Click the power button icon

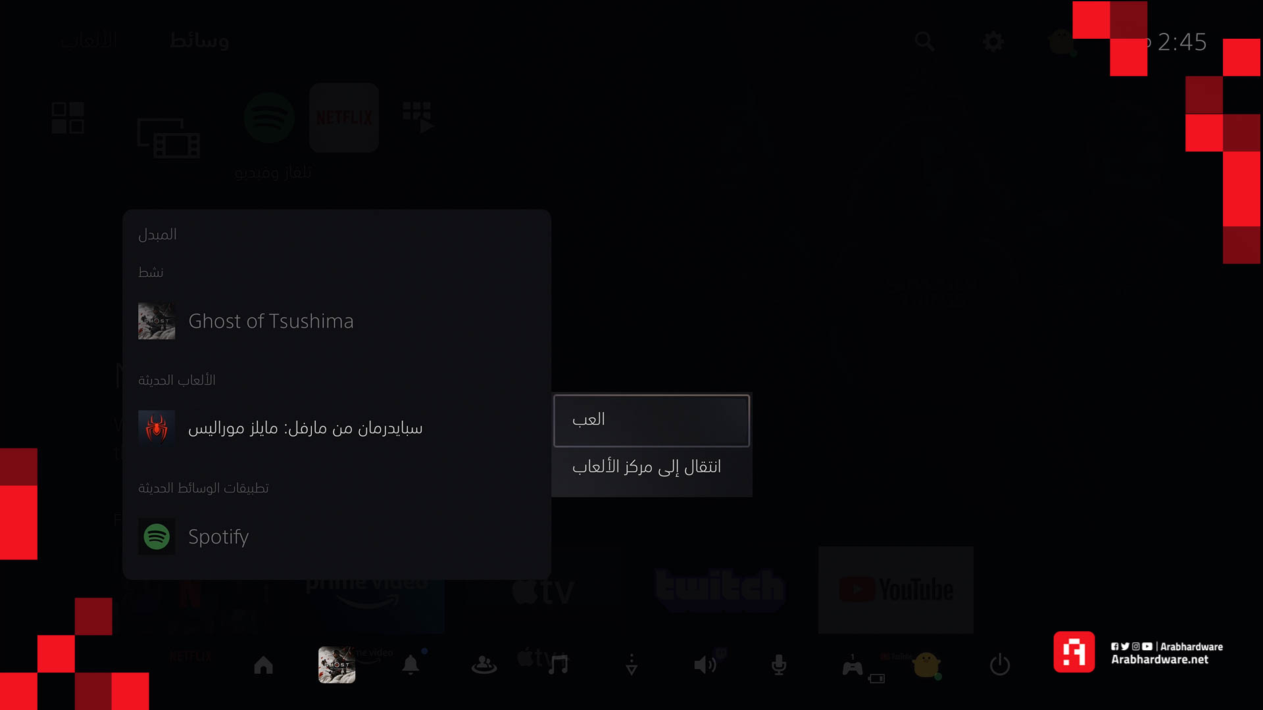(999, 665)
